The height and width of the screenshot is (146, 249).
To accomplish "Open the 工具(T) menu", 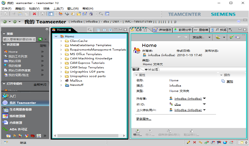I will [x=58, y=8].
